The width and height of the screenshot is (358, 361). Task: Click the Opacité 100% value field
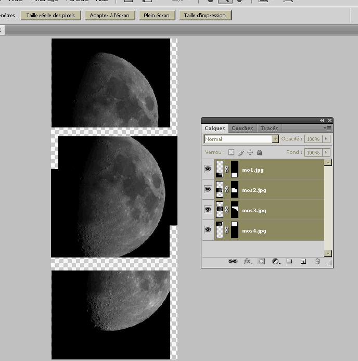click(x=313, y=139)
